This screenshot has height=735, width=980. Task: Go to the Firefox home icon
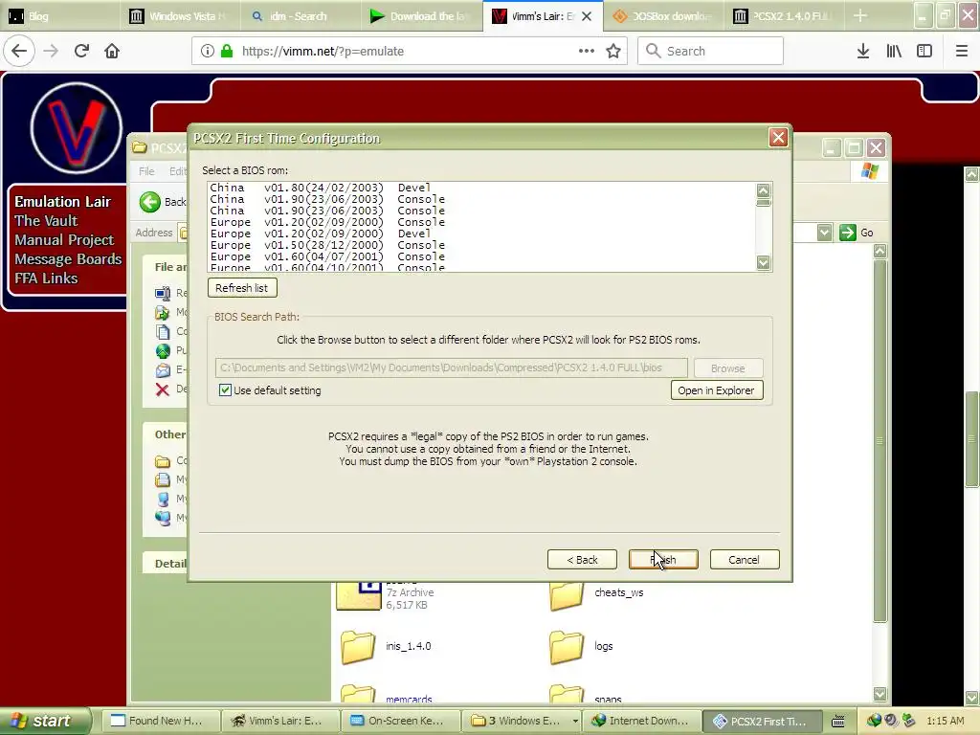click(112, 51)
